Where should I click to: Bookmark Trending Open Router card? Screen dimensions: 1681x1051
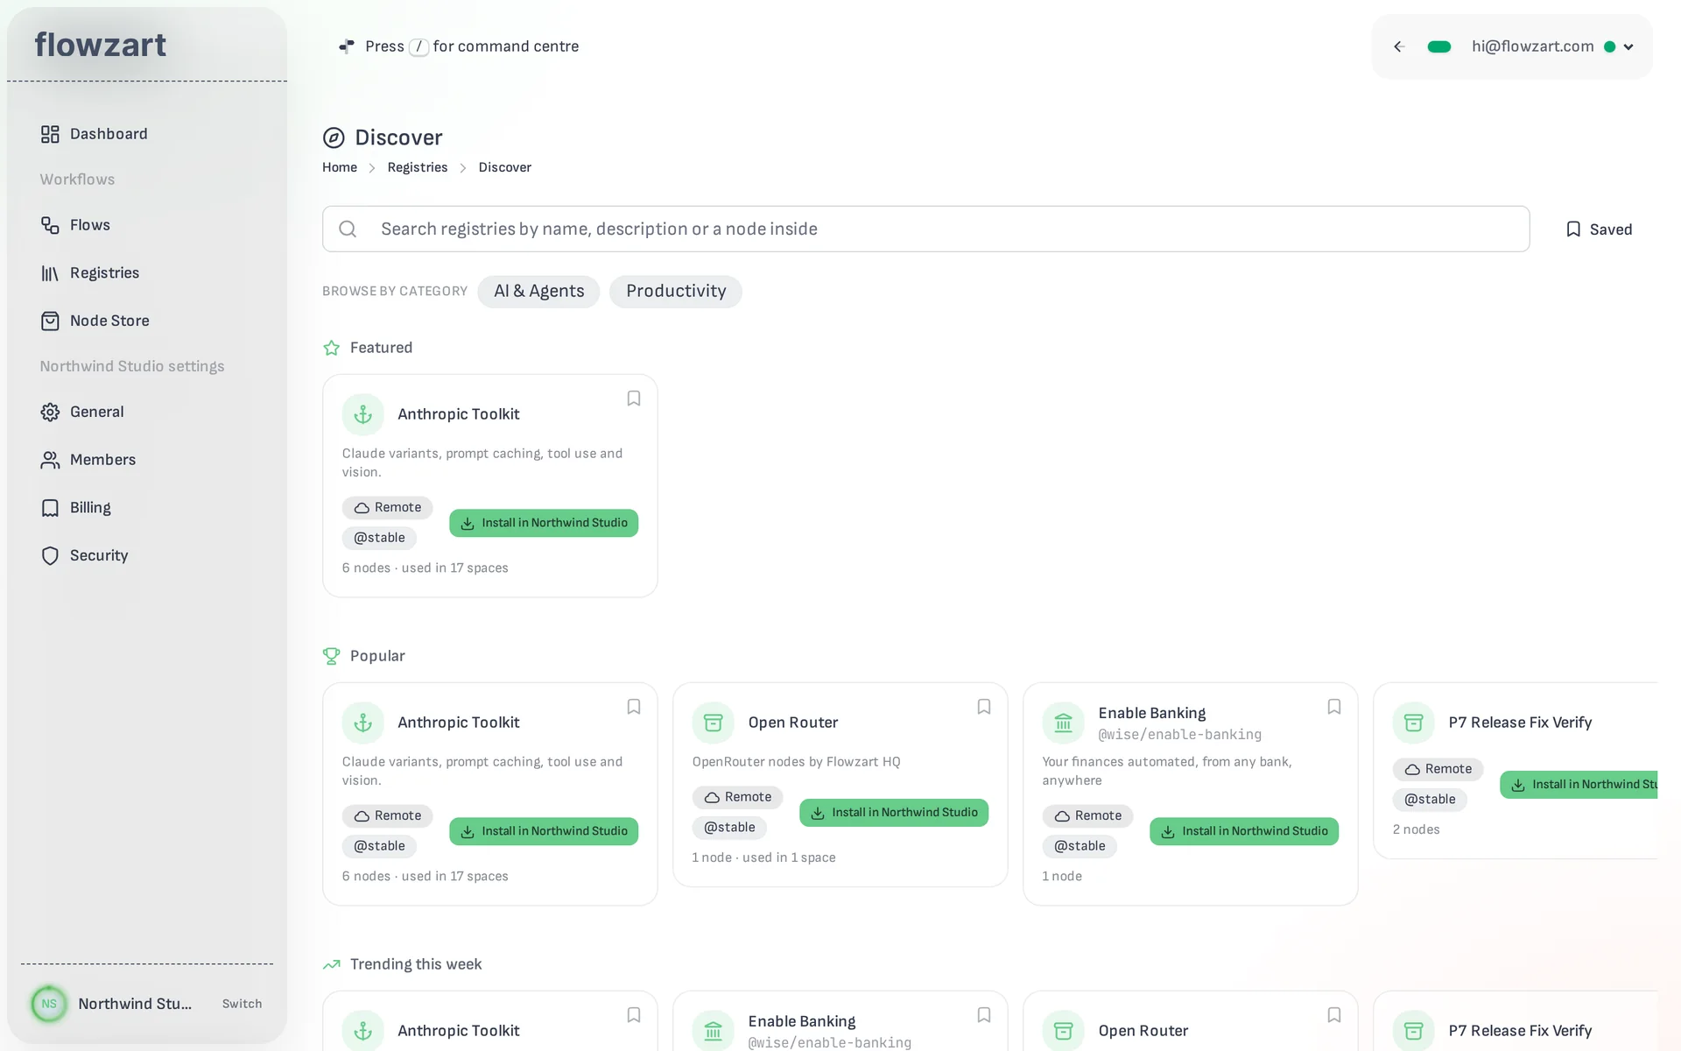[x=1334, y=1015]
